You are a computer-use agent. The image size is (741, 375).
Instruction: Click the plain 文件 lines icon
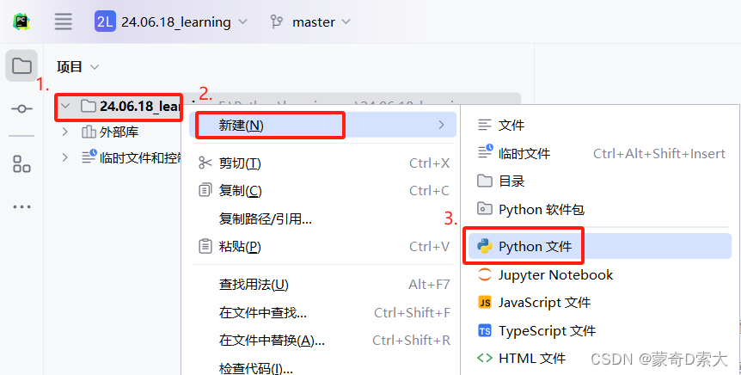point(484,125)
